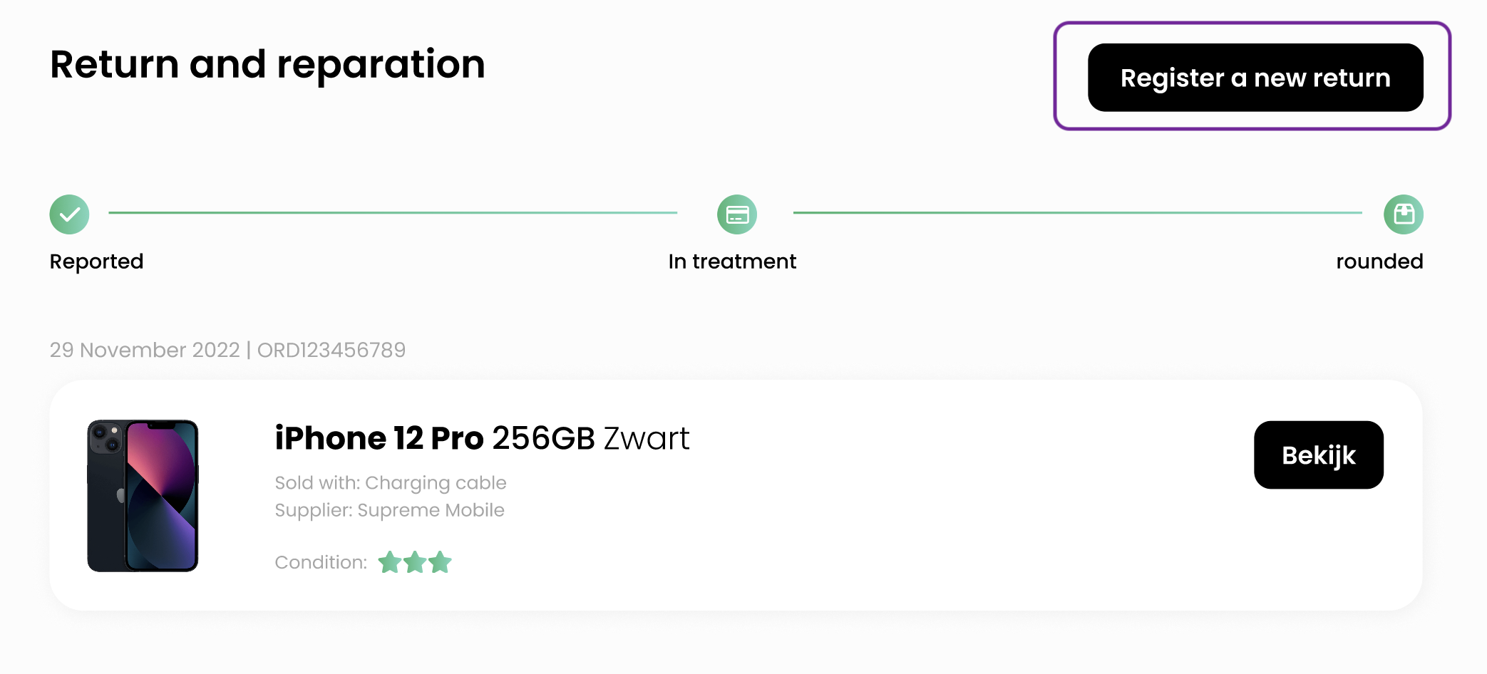Click the Sold with: Charging cable text
1487x674 pixels.
pyautogui.click(x=391, y=483)
